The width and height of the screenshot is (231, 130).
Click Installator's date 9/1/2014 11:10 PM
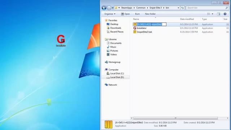coord(189,28)
